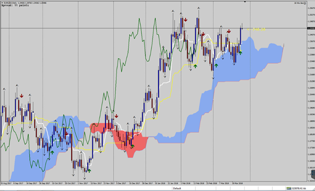Screen dimensions: 315x191
Task: Click the chart shift triangle marker at top
Action: [245, 2]
